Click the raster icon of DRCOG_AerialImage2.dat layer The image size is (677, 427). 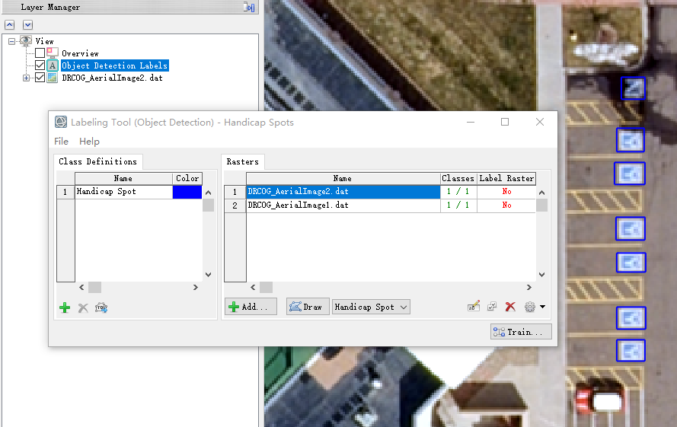tap(53, 78)
